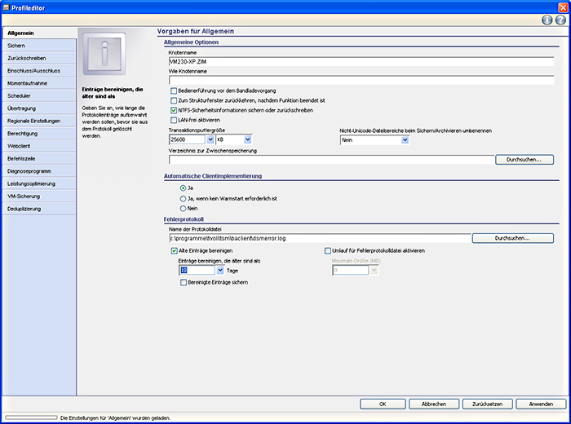Choose 'Ja, wenn kein Warmstart erforderlich ist'

click(182, 198)
